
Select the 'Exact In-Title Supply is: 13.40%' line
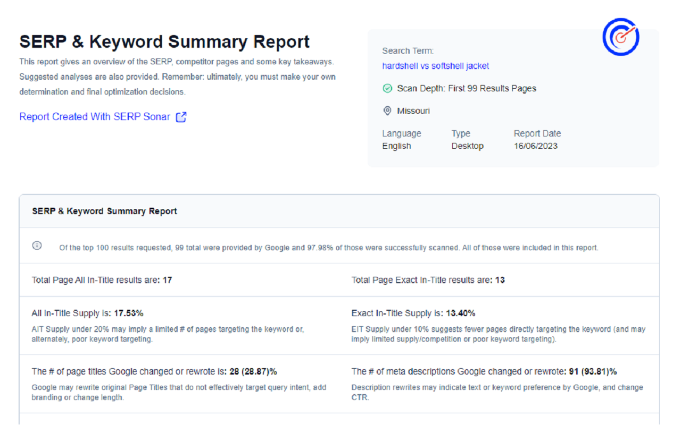tap(413, 313)
